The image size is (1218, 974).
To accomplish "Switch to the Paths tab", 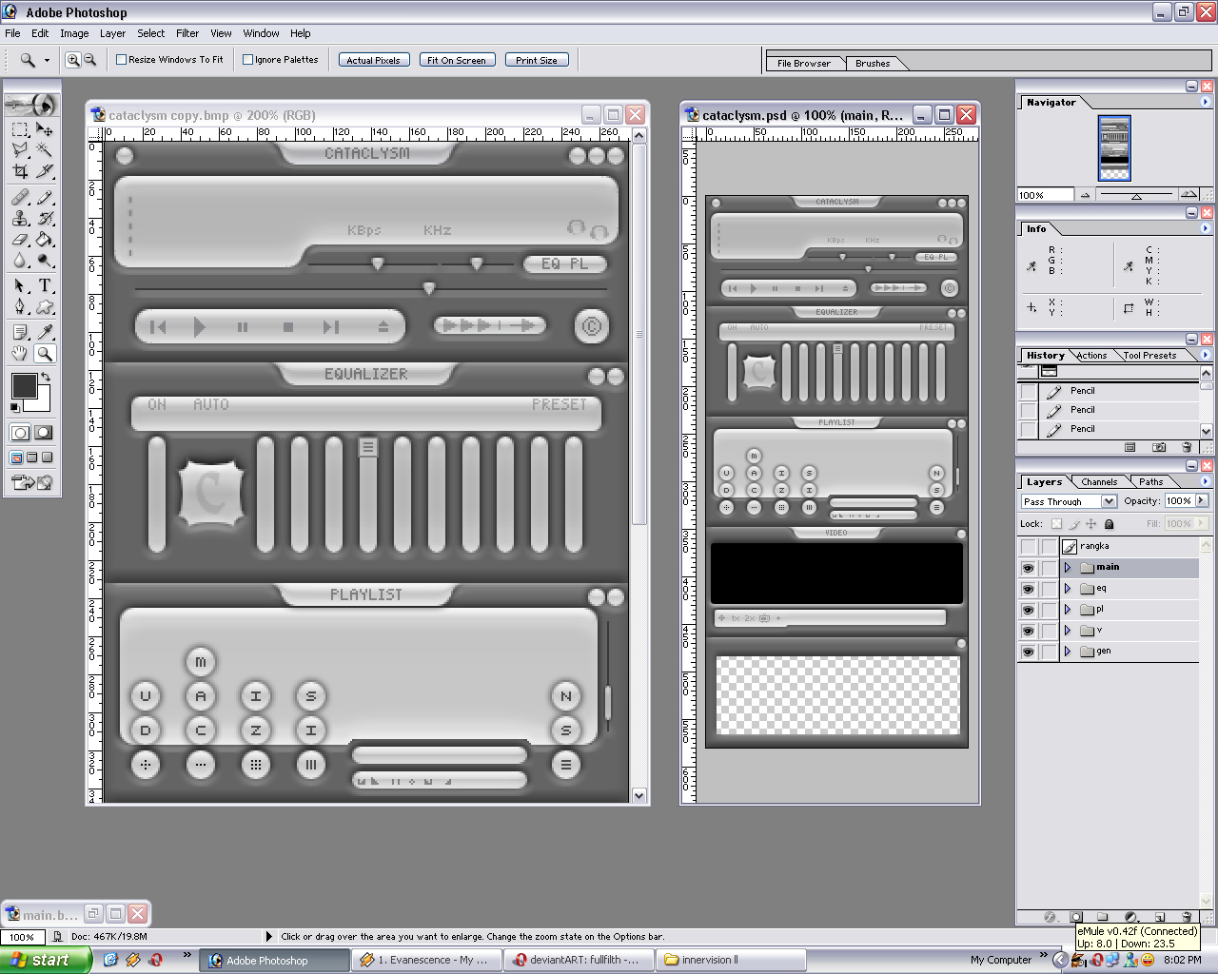I will coord(1150,482).
